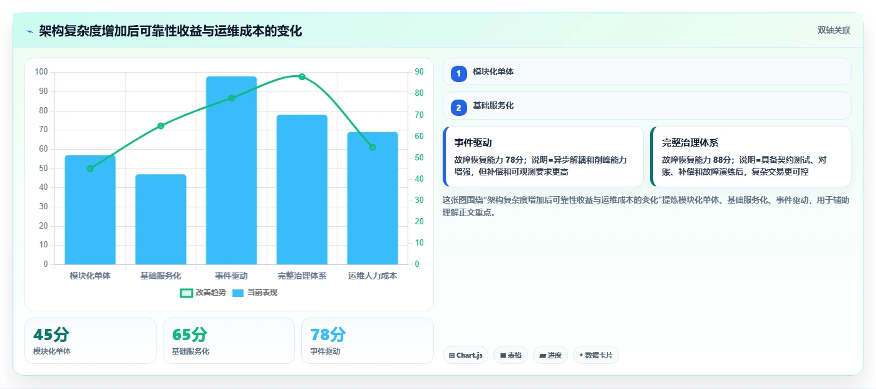Open the 事件驱动 detail card

click(543, 157)
